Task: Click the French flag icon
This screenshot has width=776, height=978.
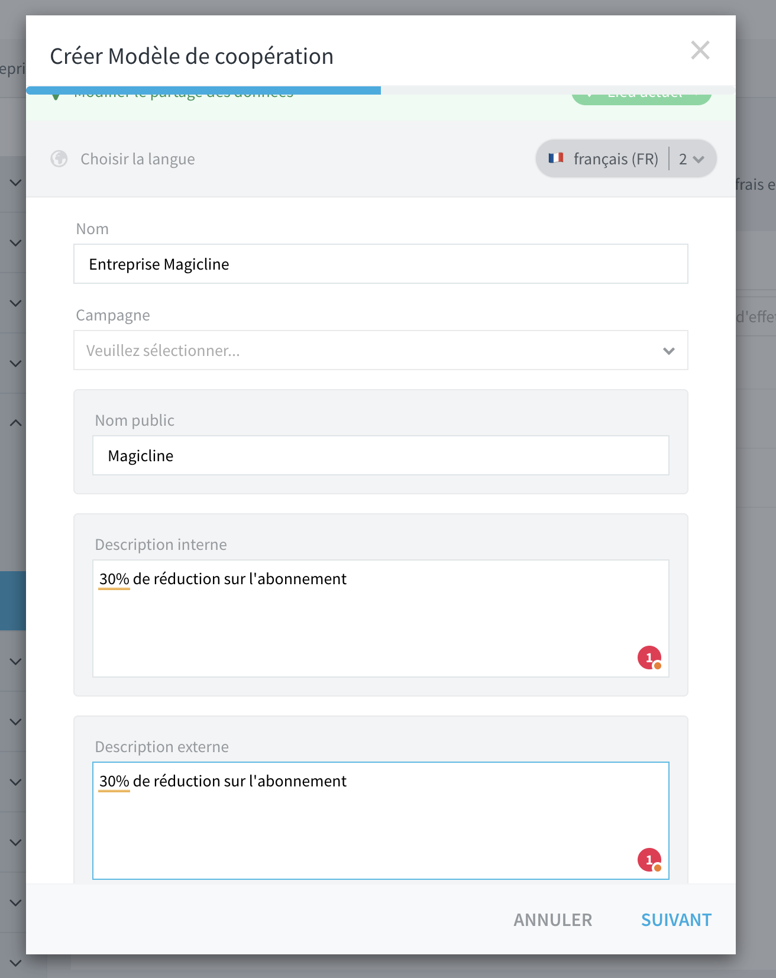Action: pos(556,158)
